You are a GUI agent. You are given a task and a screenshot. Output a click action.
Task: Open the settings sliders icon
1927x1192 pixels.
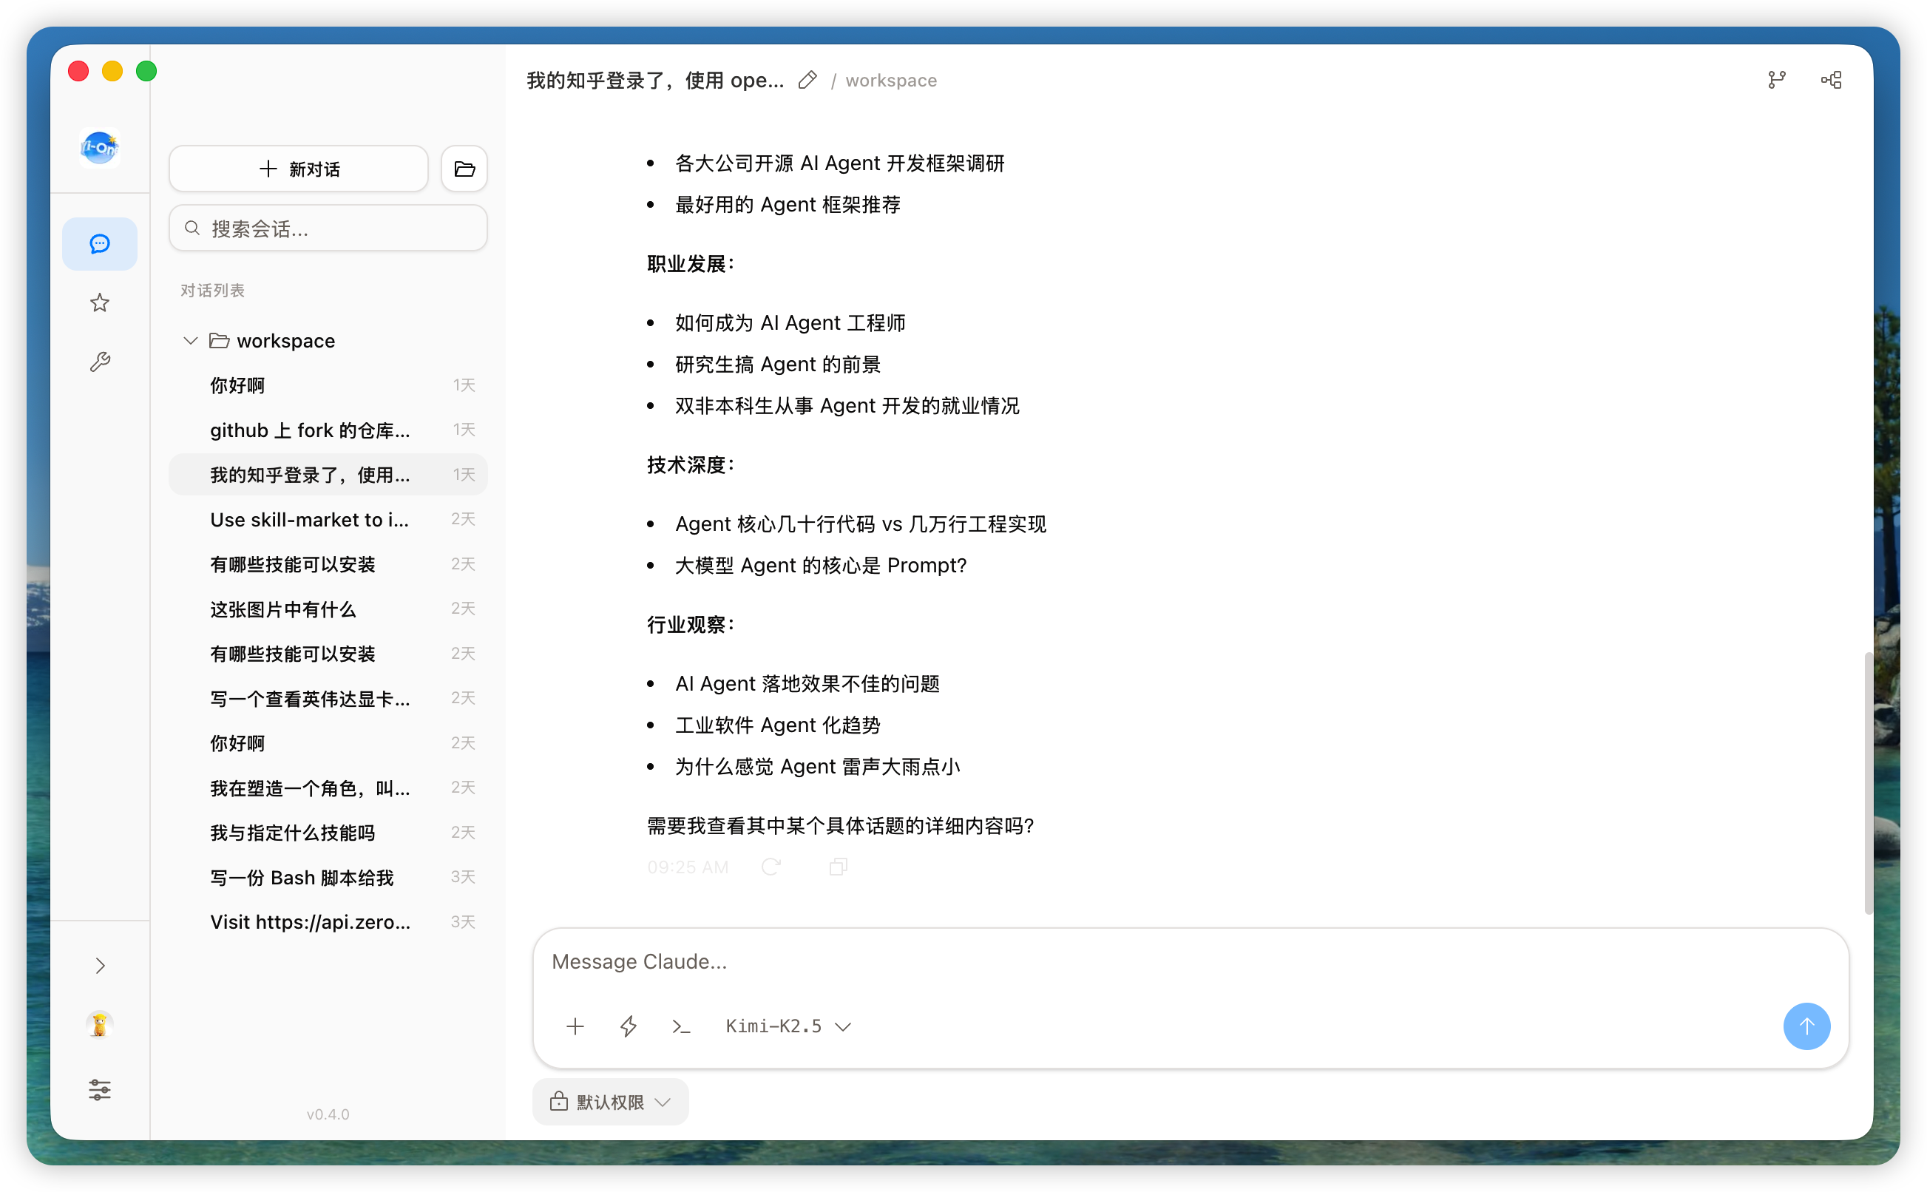tap(99, 1089)
